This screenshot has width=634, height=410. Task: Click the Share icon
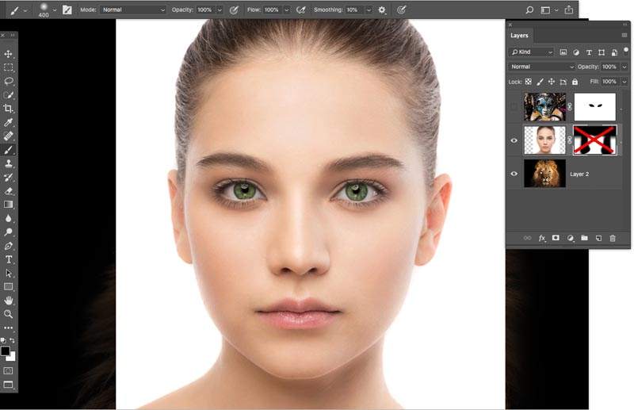click(x=569, y=10)
